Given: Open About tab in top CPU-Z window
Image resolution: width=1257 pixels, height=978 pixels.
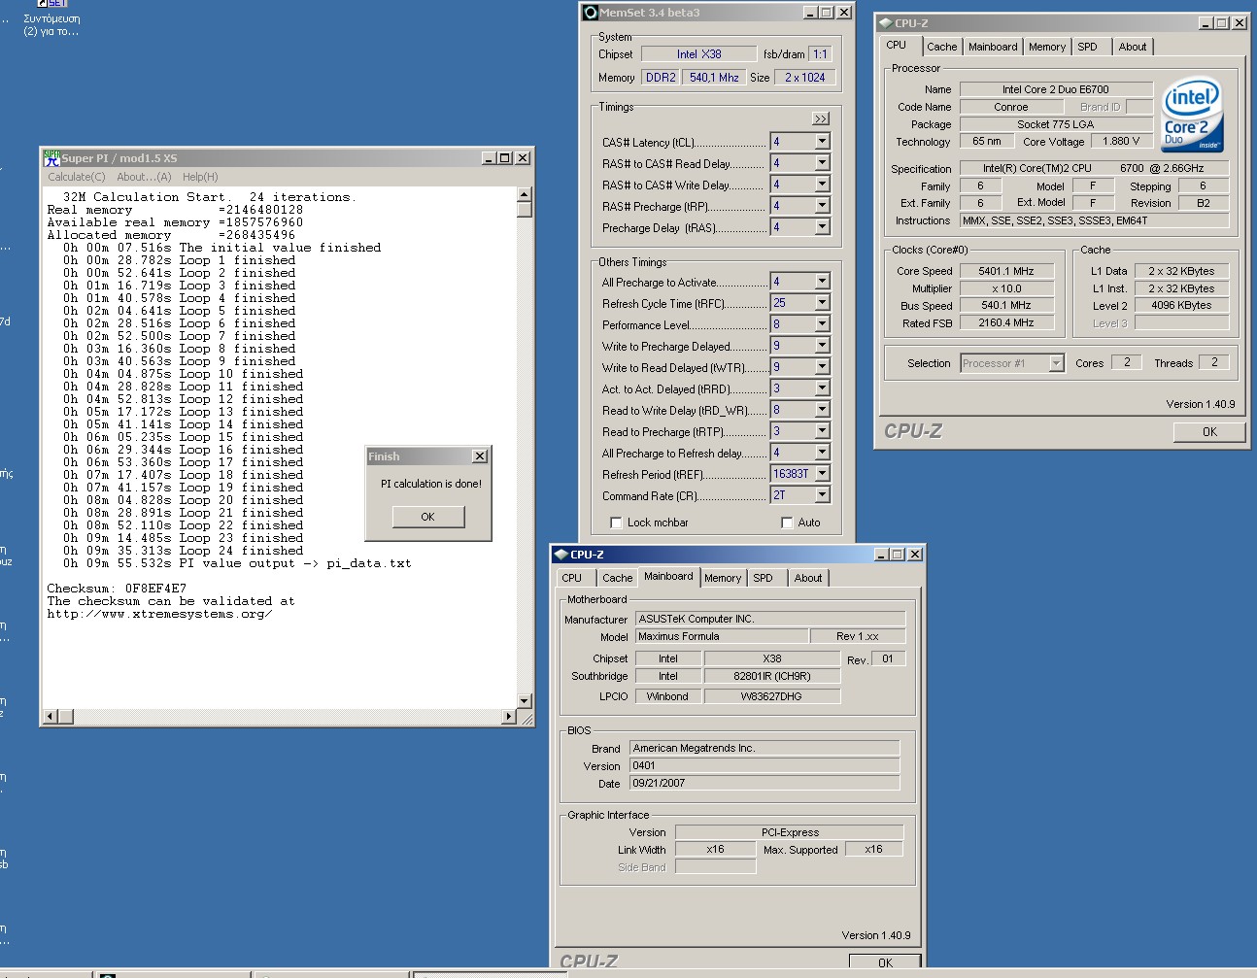Looking at the screenshot, I should point(1133,47).
